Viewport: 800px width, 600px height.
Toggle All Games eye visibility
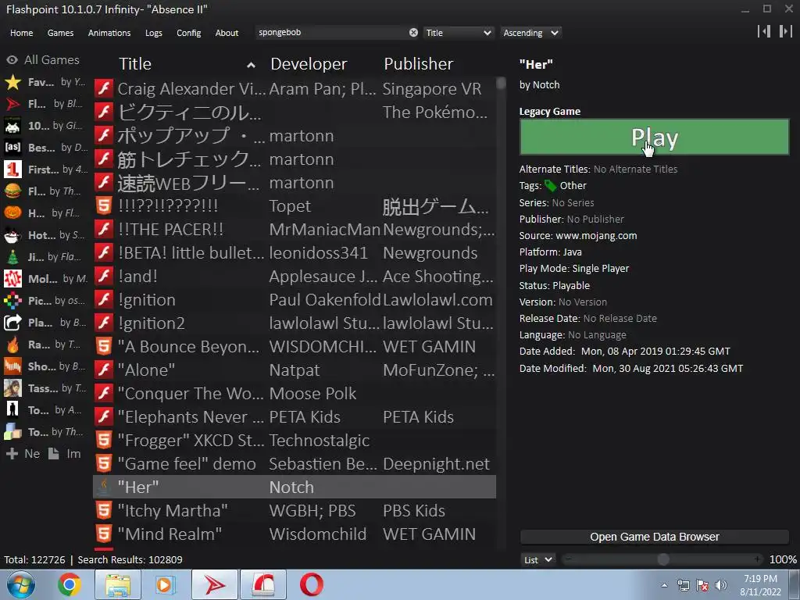12,60
